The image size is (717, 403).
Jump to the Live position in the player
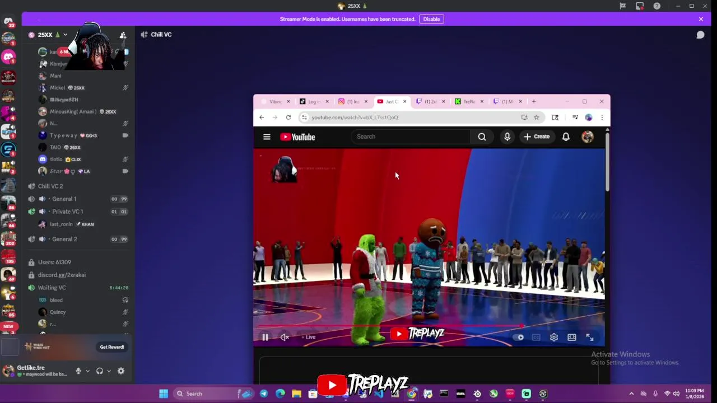[x=308, y=337]
